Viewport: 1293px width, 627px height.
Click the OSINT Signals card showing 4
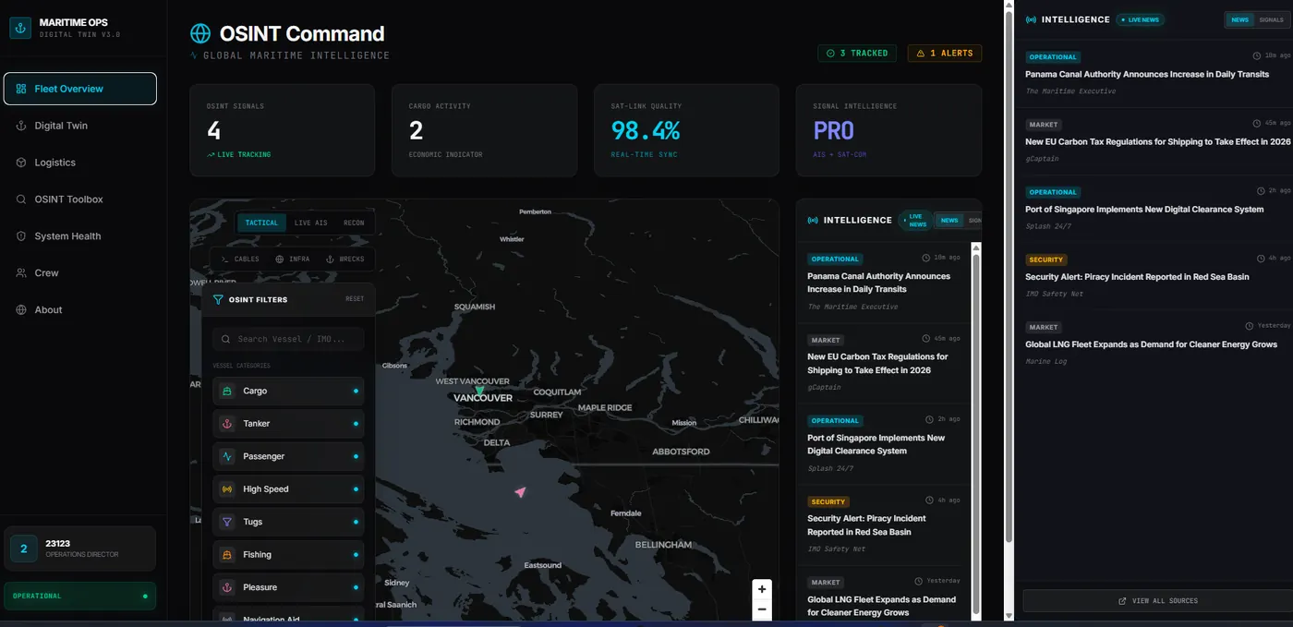coord(282,130)
